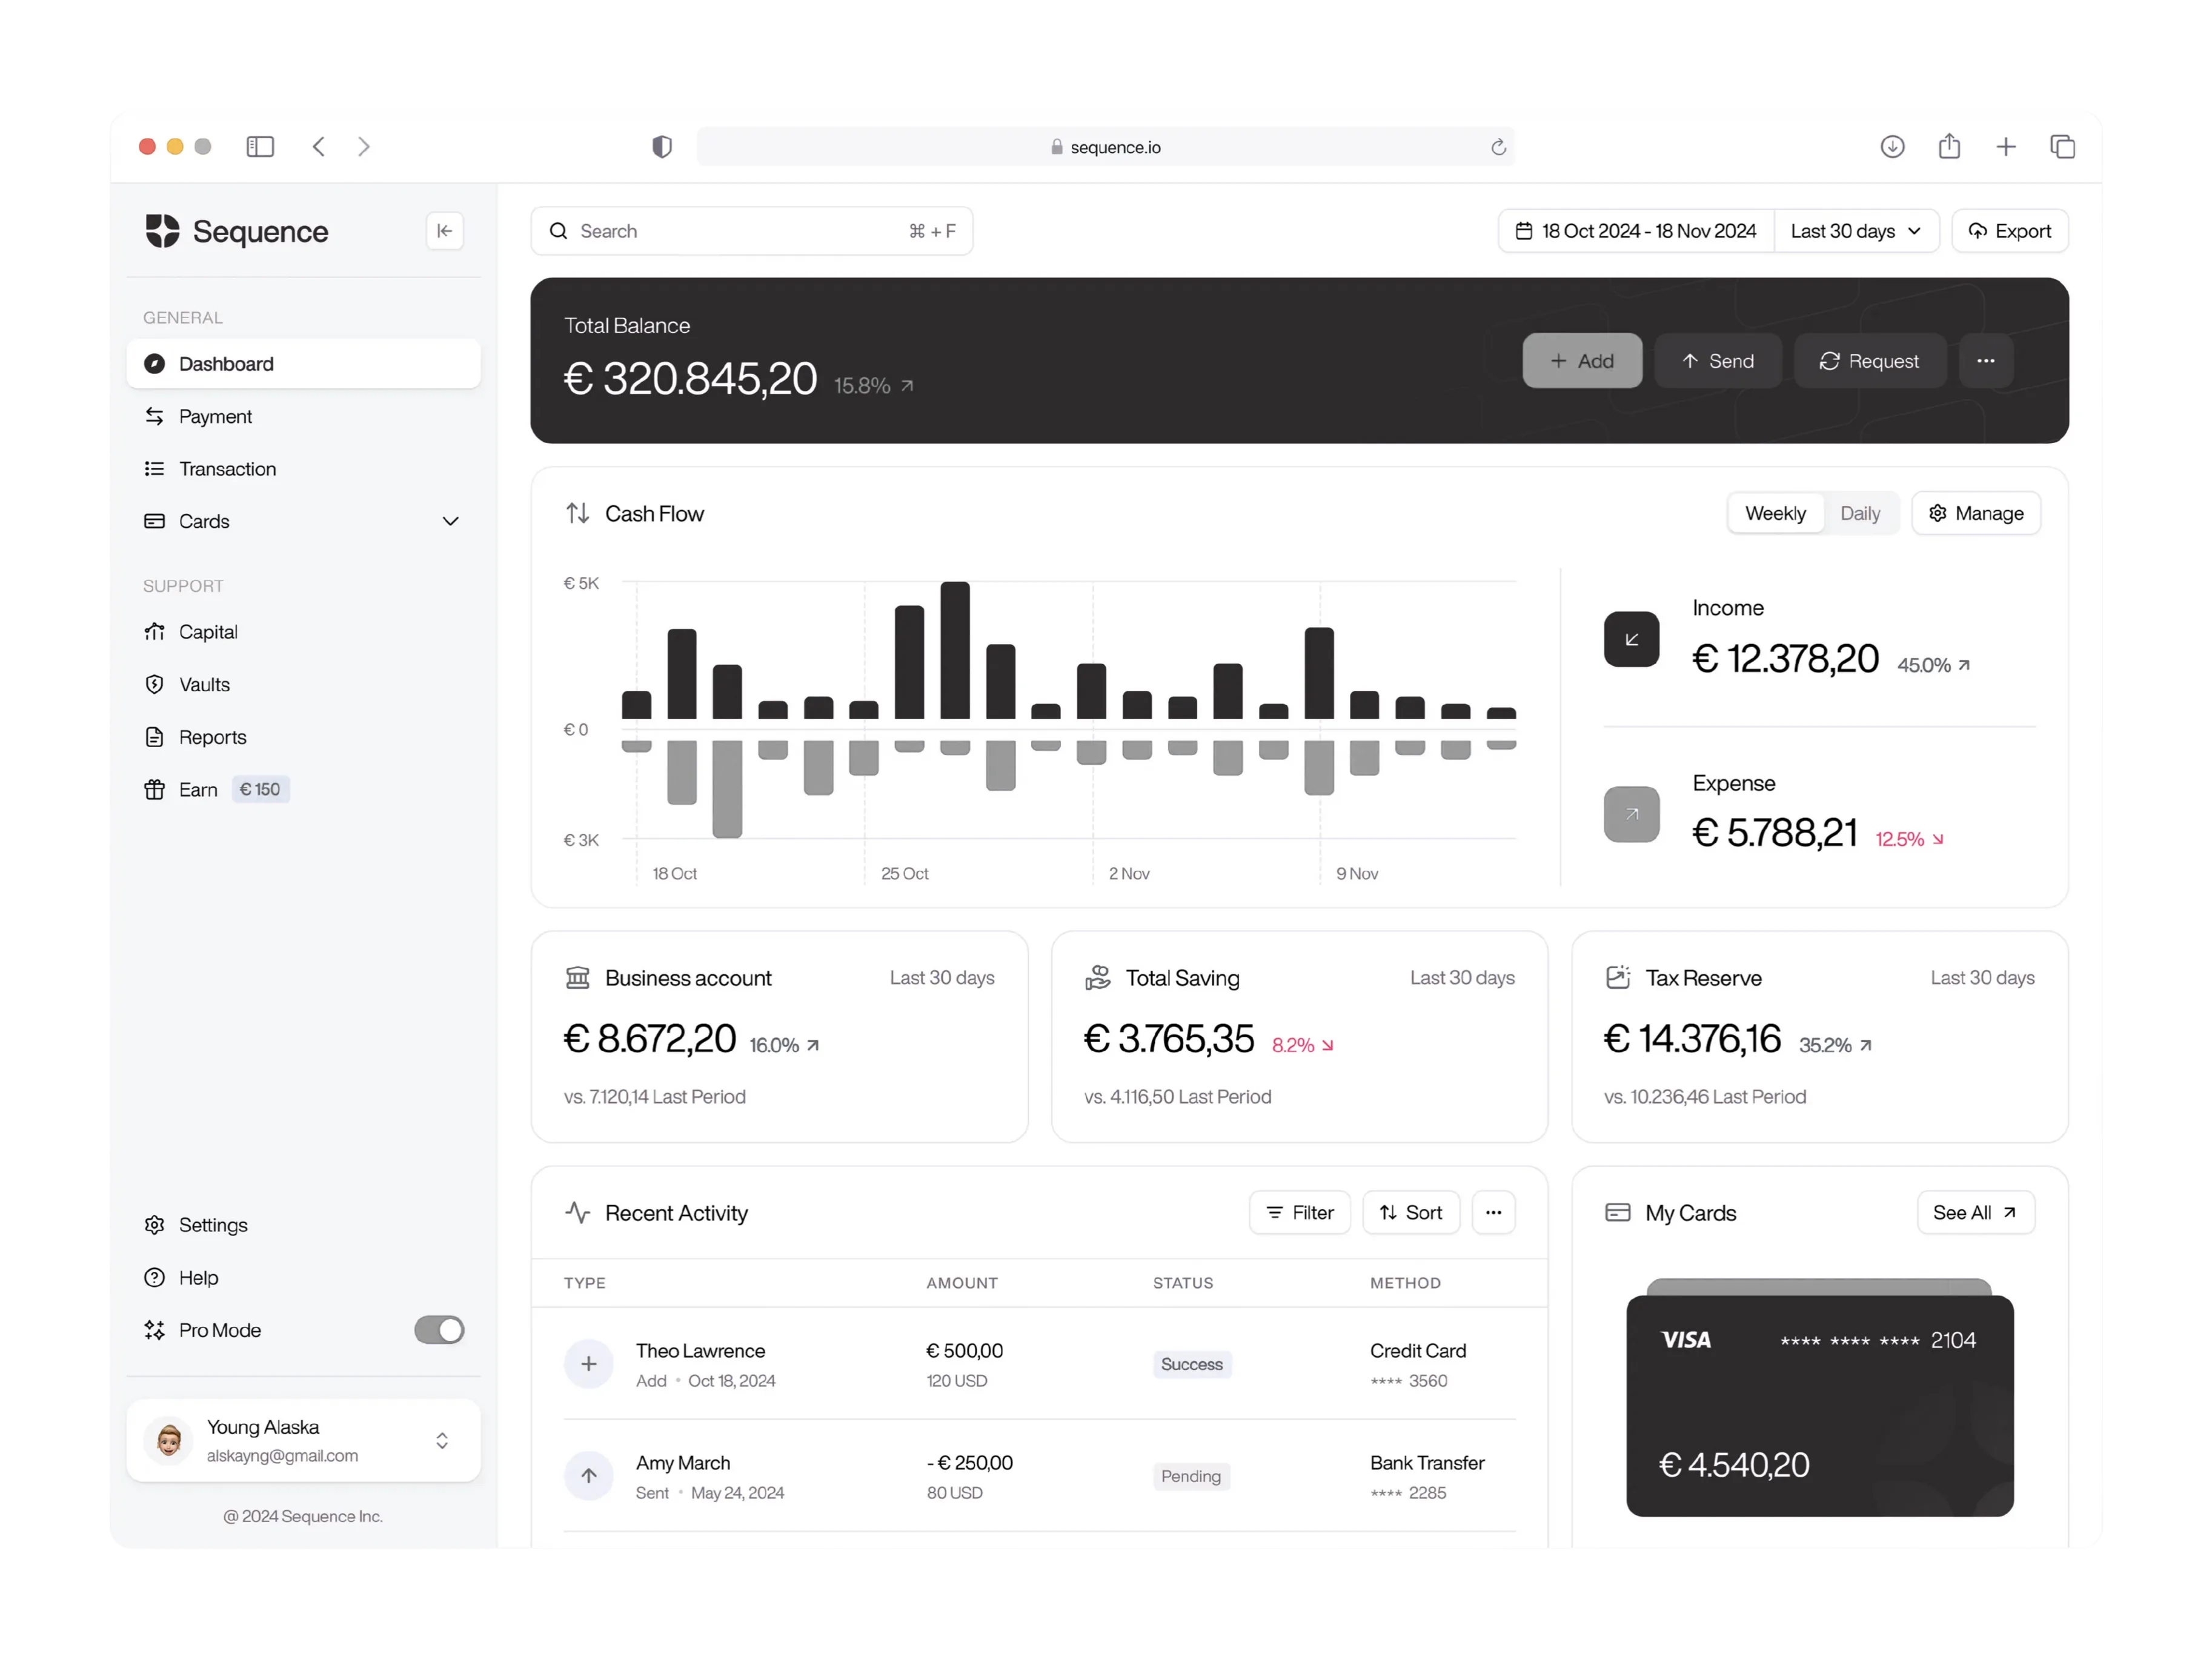Switch Cash Flow to Daily view
The height and width of the screenshot is (1659, 2212).
point(1859,513)
